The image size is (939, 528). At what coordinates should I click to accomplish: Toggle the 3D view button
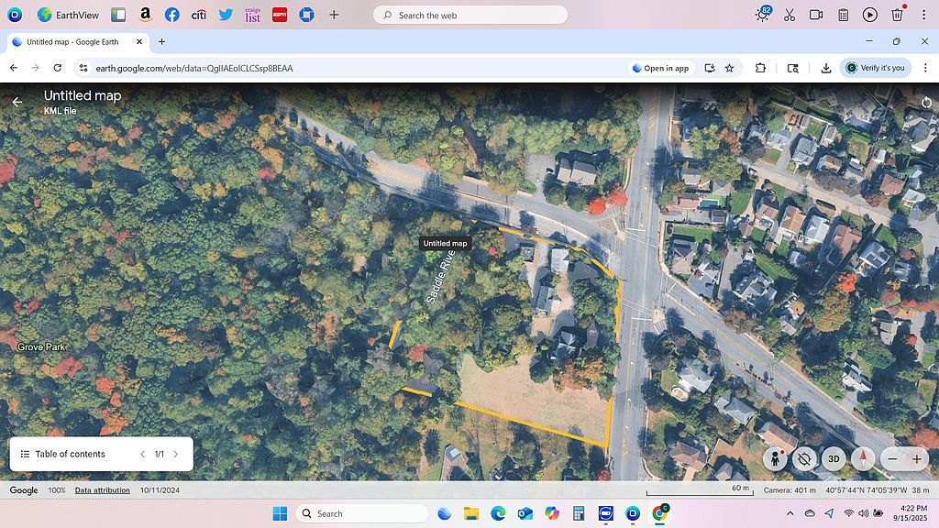(x=834, y=458)
